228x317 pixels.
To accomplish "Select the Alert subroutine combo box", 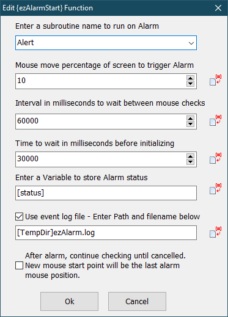I will click(x=106, y=43).
